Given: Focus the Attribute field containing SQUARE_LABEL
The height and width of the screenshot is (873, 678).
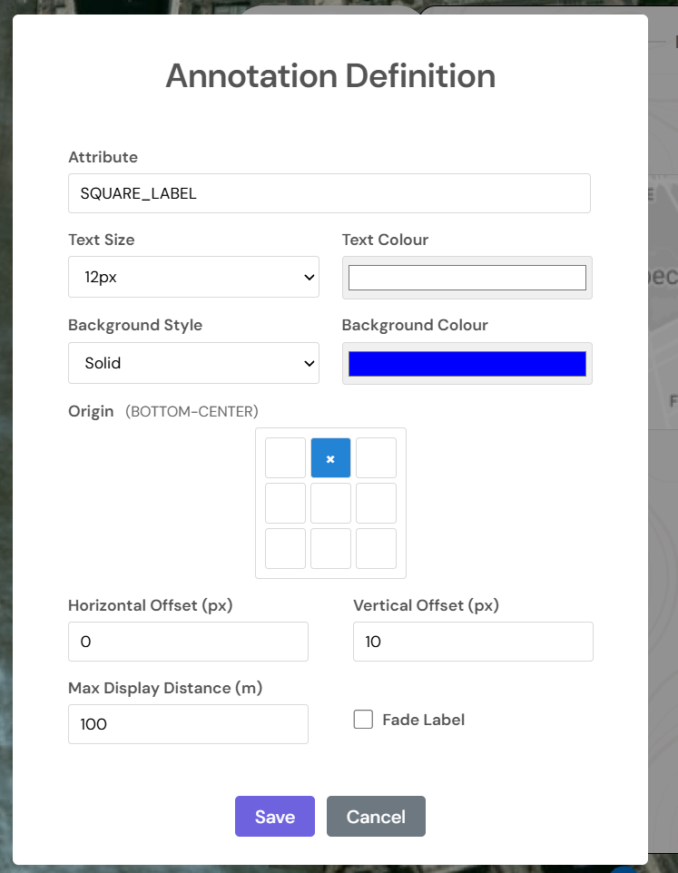Looking at the screenshot, I should coord(329,193).
